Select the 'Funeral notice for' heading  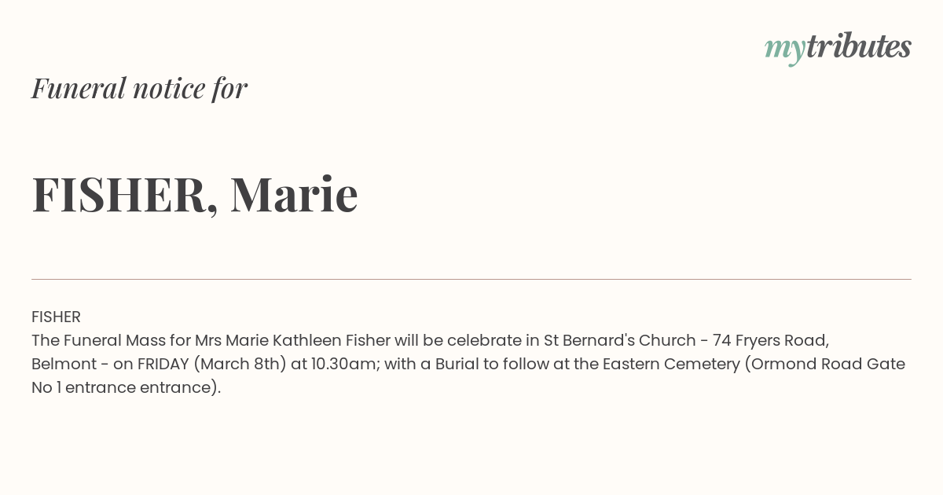tap(139, 88)
